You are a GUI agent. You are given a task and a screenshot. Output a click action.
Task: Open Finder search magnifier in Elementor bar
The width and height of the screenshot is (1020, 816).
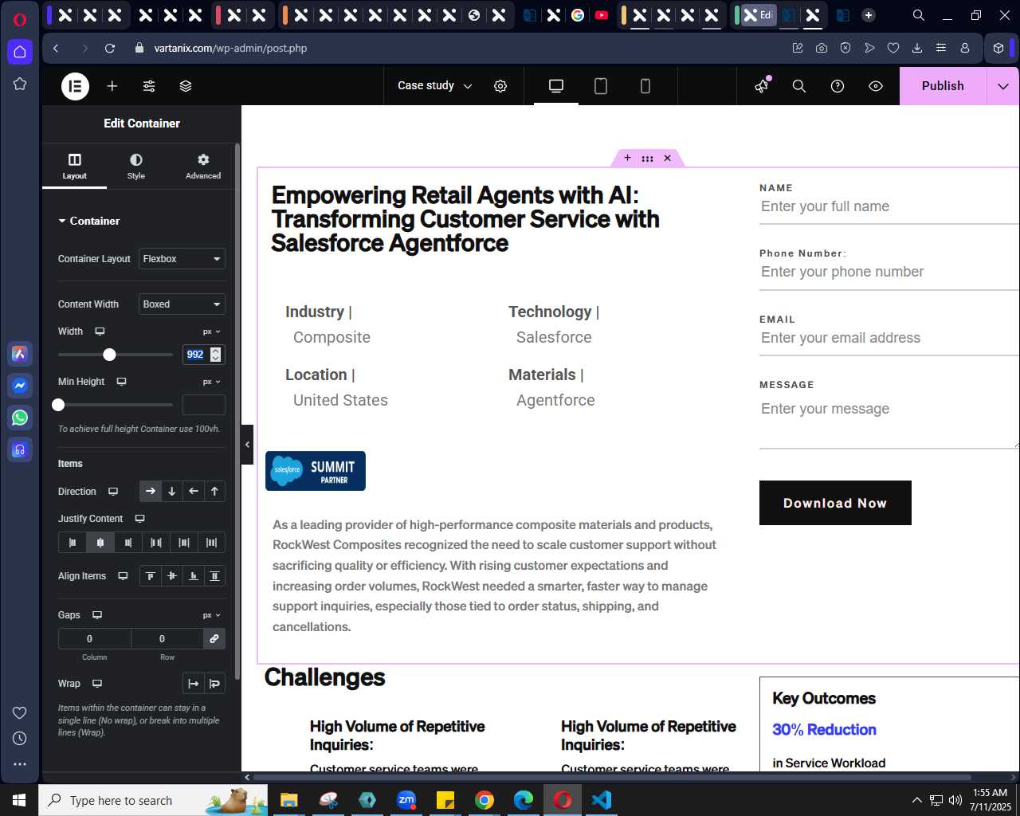pos(799,86)
